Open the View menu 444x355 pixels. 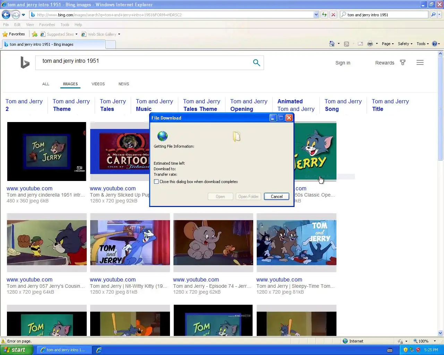tap(30, 25)
